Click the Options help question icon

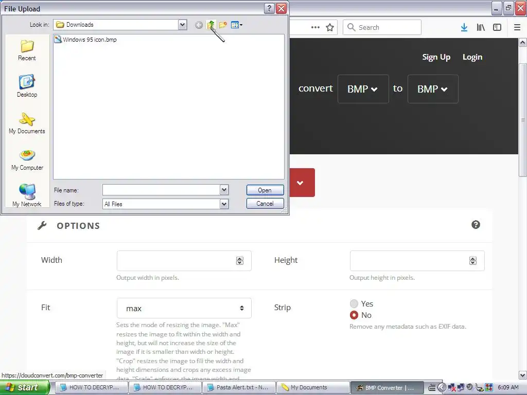(x=476, y=225)
